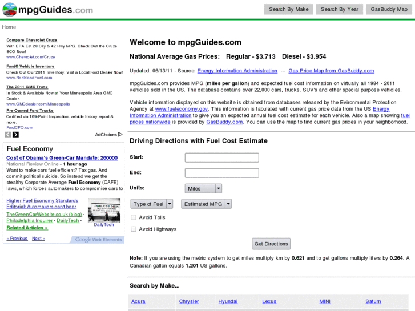The width and height of the screenshot is (415, 311).
Task: Open TheGreenCarWebsite.co.uk blog link
Action: (44, 214)
